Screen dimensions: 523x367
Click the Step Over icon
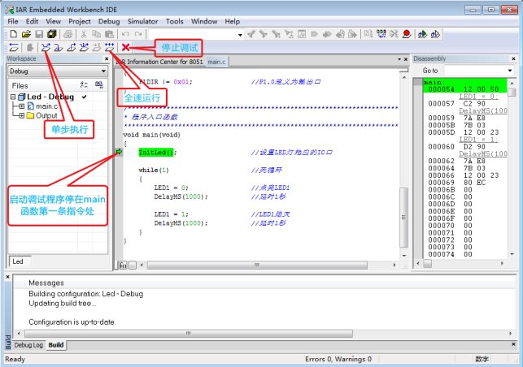pos(46,47)
